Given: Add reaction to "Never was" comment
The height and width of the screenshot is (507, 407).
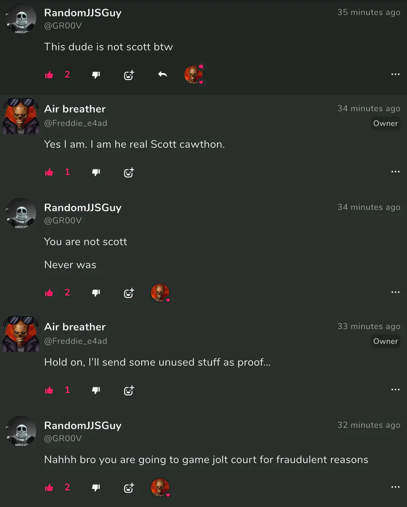Looking at the screenshot, I should 129,293.
